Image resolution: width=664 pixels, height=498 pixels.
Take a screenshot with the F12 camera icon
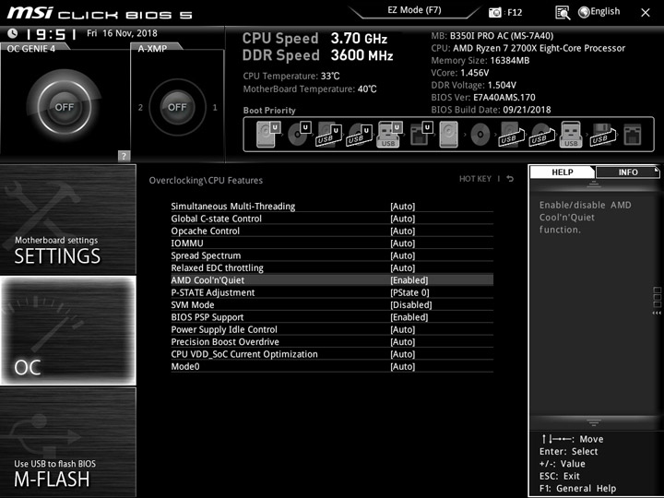coord(494,13)
